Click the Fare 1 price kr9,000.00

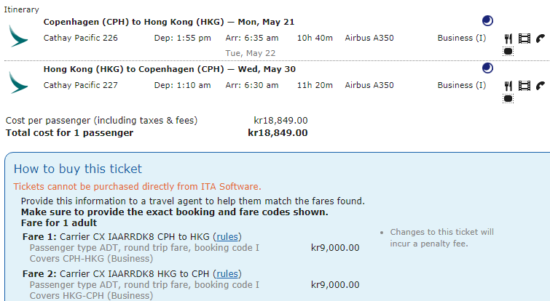pyautogui.click(x=334, y=247)
